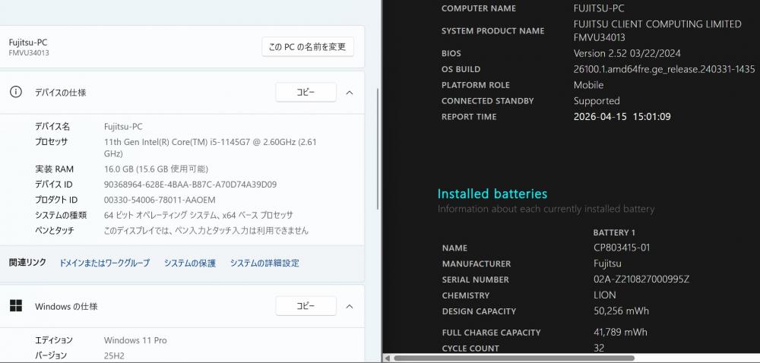
Task: Click the Installed batteries heading
Action: [492, 194]
